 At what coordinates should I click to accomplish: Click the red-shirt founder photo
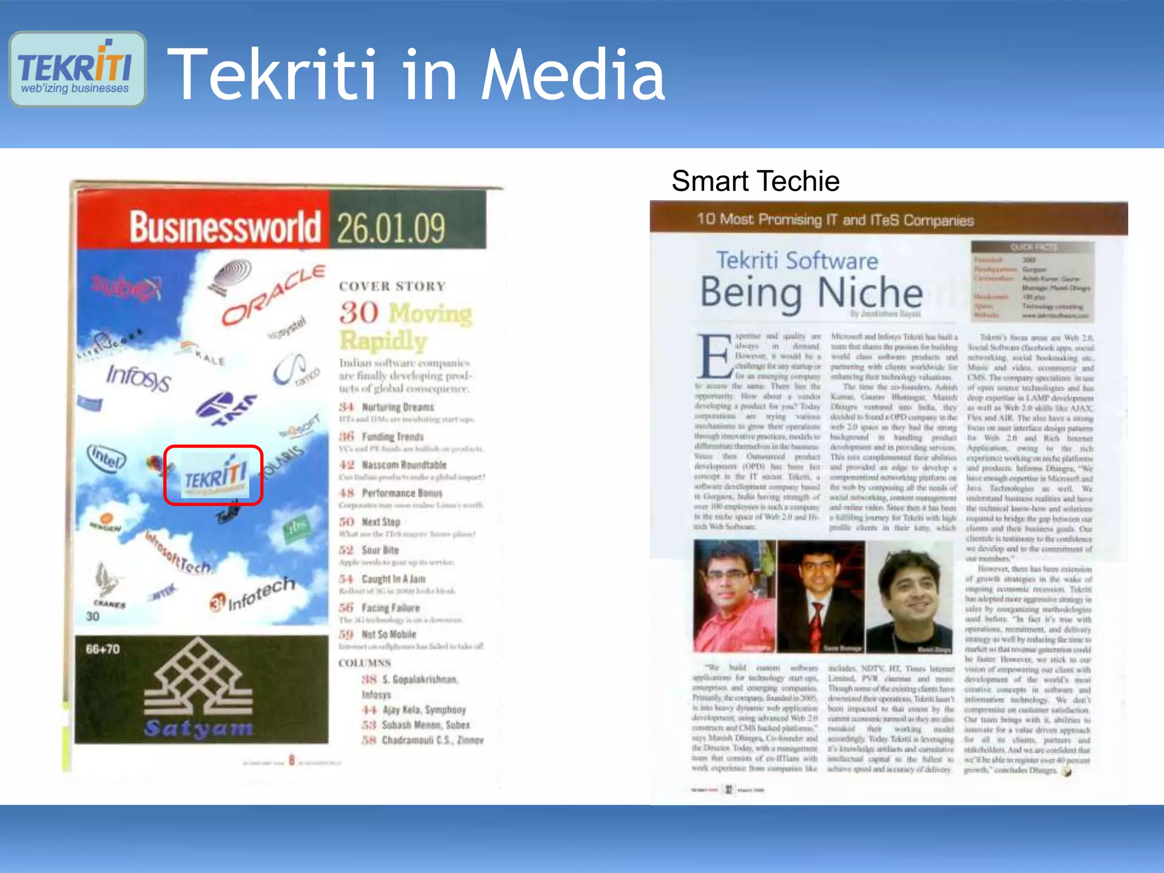(734, 596)
